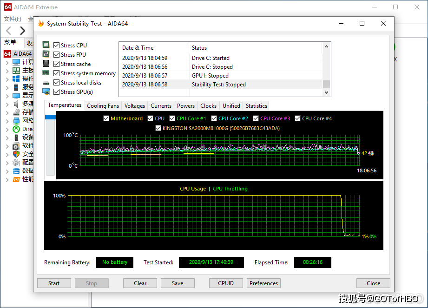Screen dimensions: 428x308
Task: Uncheck the Stress FPU checkbox
Action: [57, 54]
